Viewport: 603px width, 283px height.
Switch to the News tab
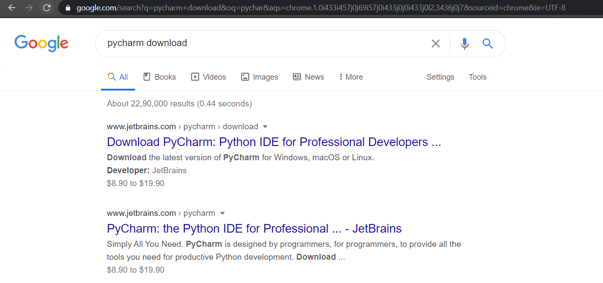click(x=308, y=77)
